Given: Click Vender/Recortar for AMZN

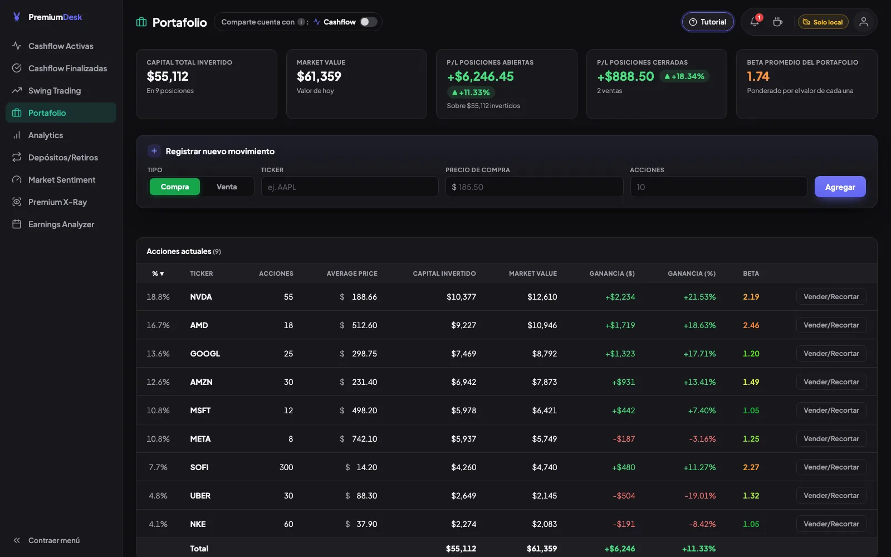Looking at the screenshot, I should [831, 382].
